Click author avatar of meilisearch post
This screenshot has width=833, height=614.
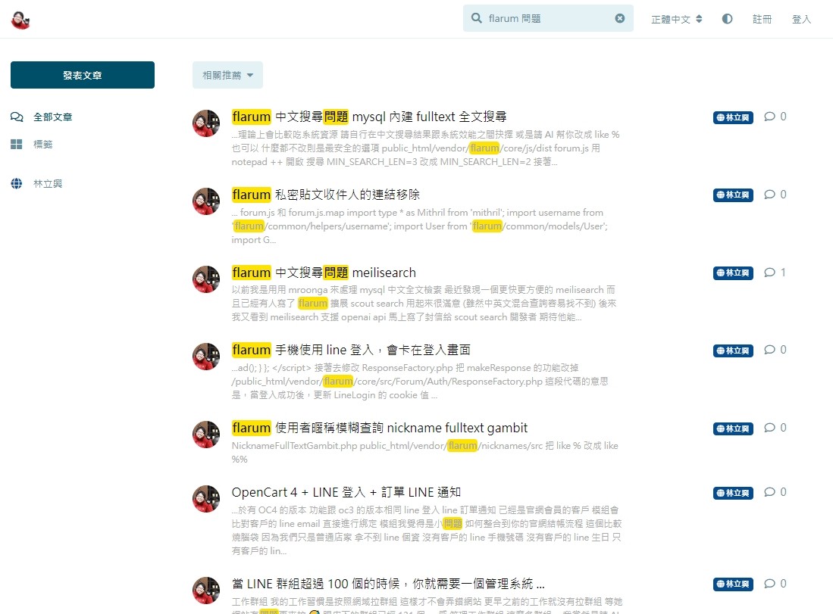coord(206,279)
